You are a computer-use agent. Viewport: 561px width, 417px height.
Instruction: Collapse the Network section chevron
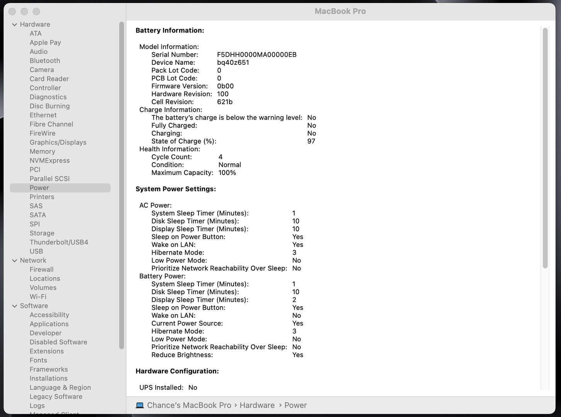tap(14, 261)
